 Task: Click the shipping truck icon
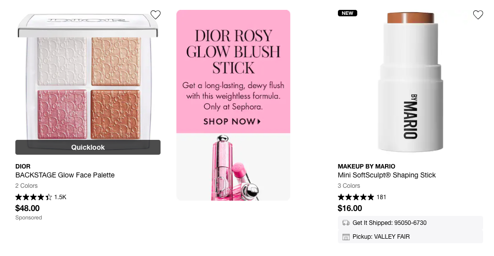coord(346,223)
